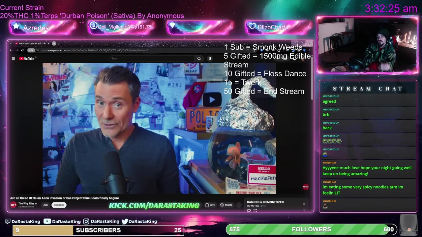The image size is (422, 237).
Task: Click the streamer webcam feed
Action: tap(368, 45)
